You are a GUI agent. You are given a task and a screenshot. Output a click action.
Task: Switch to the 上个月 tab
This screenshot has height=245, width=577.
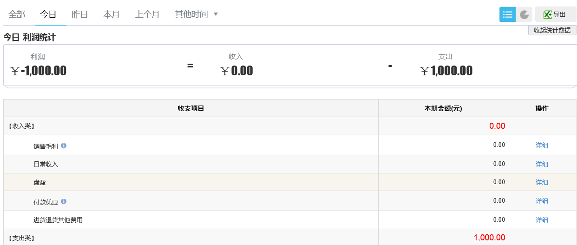tap(147, 14)
